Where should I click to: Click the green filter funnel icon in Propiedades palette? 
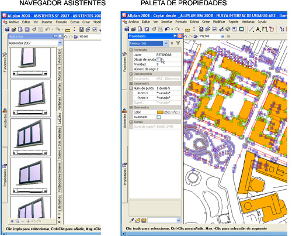coord(178,43)
